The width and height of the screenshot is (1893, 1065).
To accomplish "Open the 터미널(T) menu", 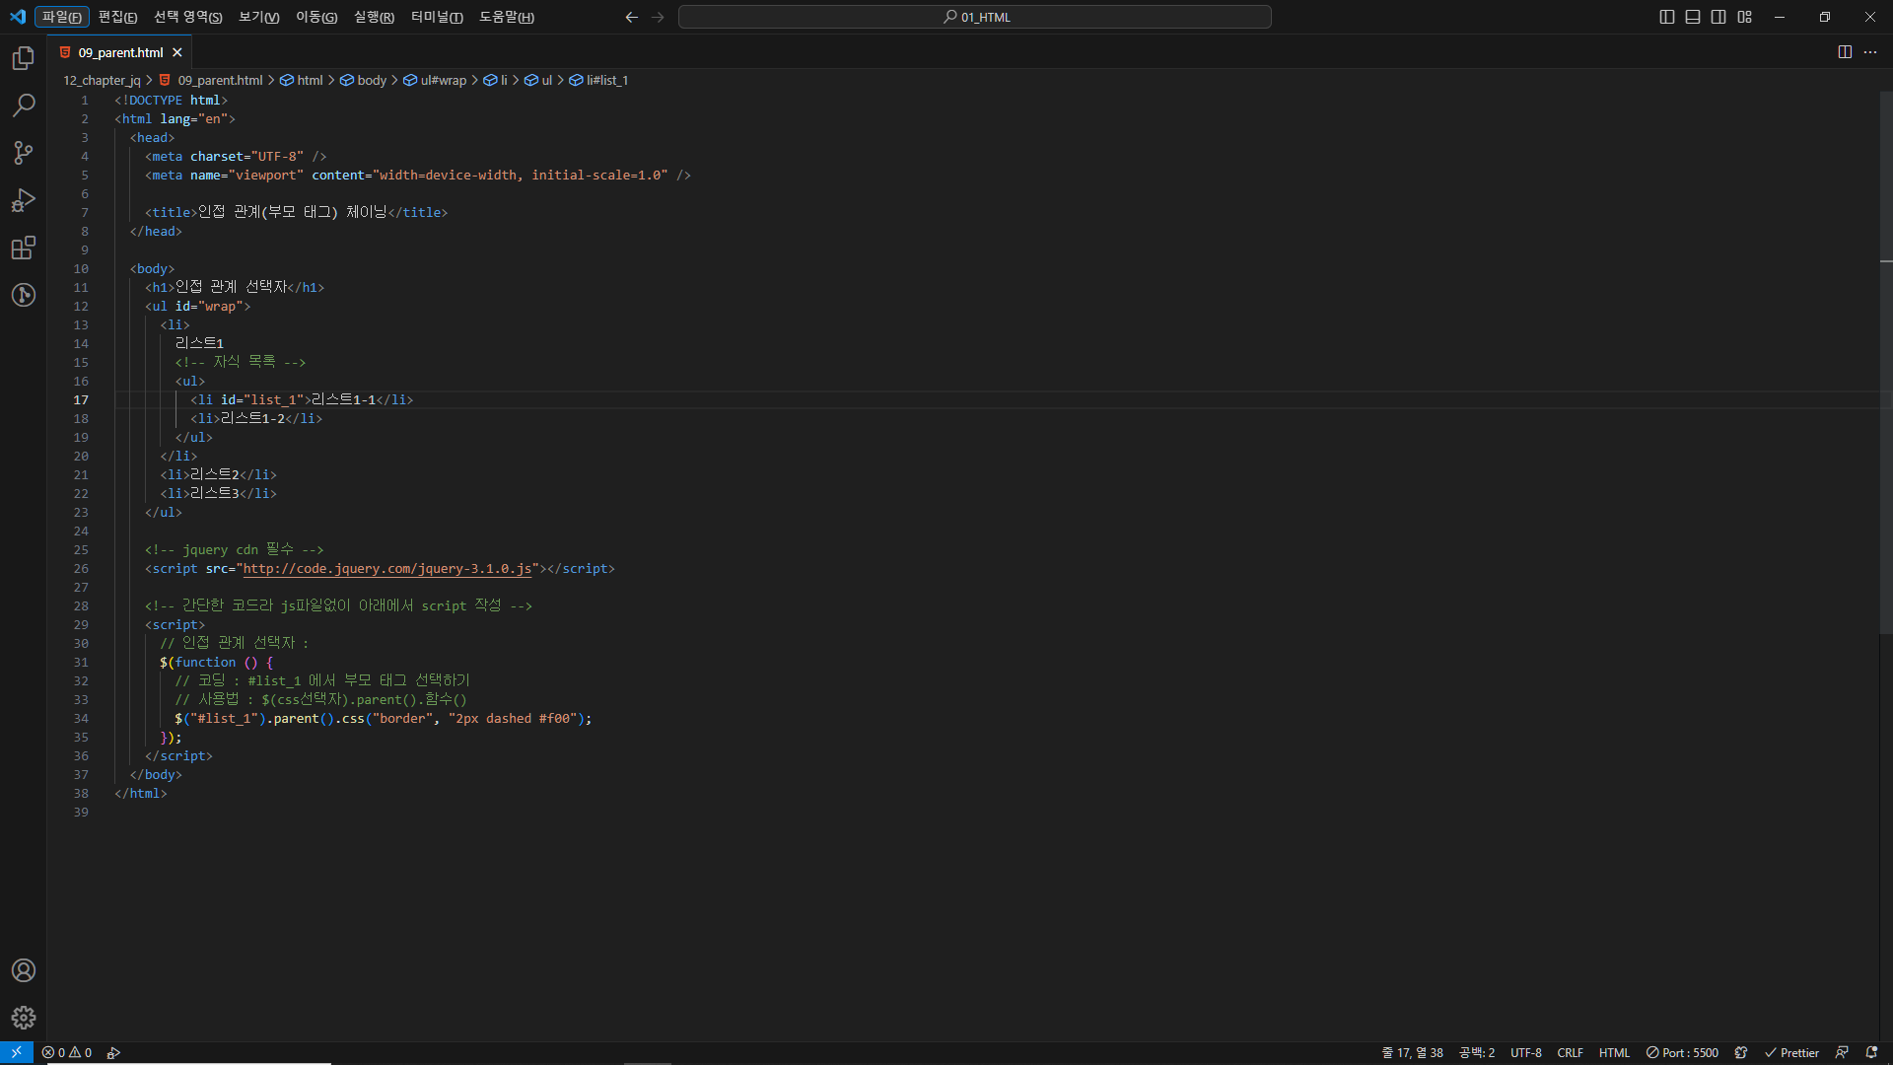I will click(x=437, y=17).
